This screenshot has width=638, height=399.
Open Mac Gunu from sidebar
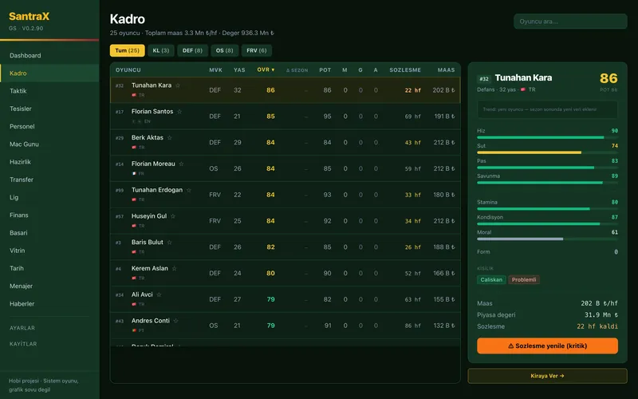(49, 144)
